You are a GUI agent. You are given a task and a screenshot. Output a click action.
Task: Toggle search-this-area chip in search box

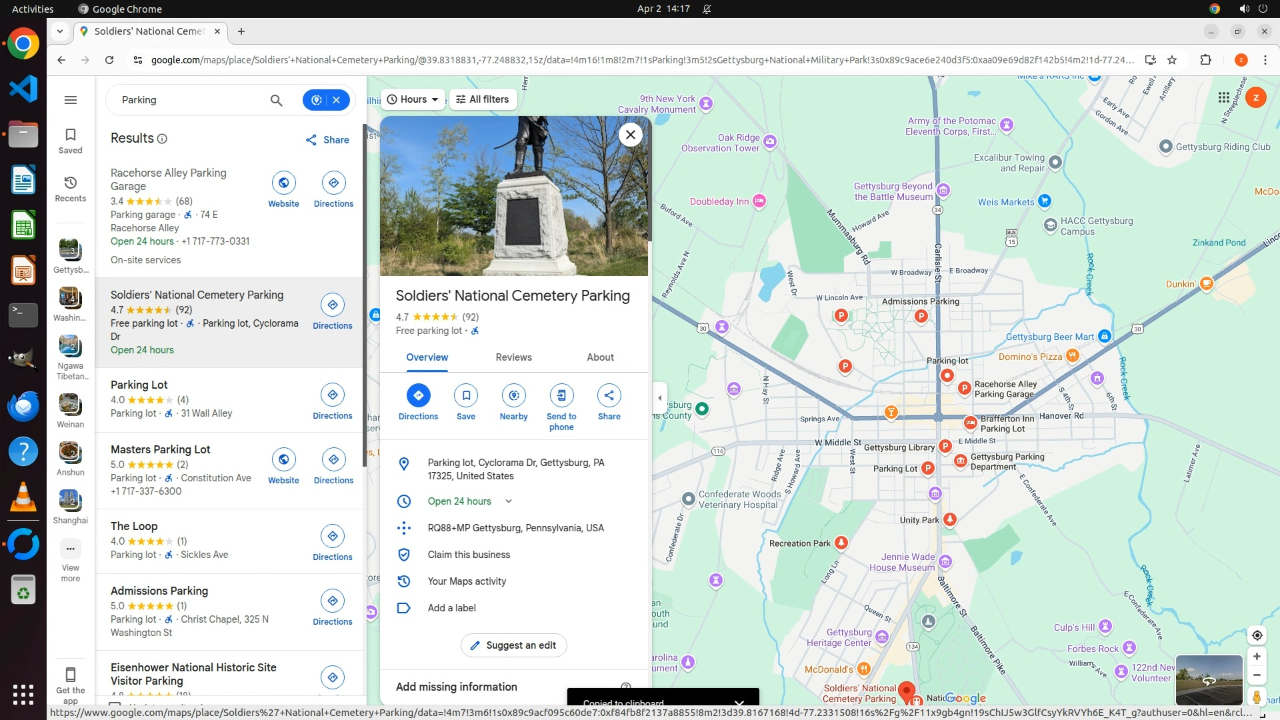pos(317,100)
